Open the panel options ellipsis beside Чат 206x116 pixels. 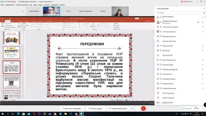[202, 109]
